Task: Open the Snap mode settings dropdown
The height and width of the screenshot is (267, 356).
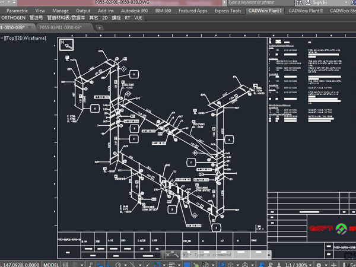Action: [82, 265]
